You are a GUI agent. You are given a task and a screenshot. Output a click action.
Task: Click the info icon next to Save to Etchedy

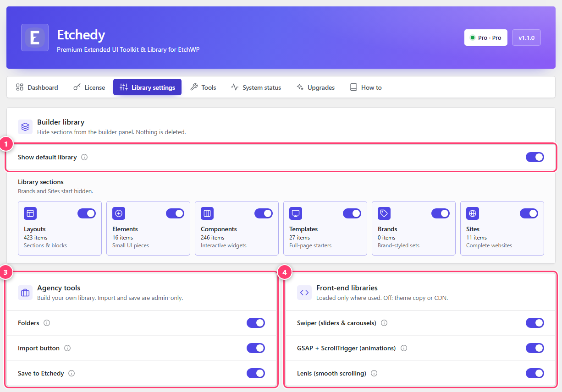[x=72, y=373]
